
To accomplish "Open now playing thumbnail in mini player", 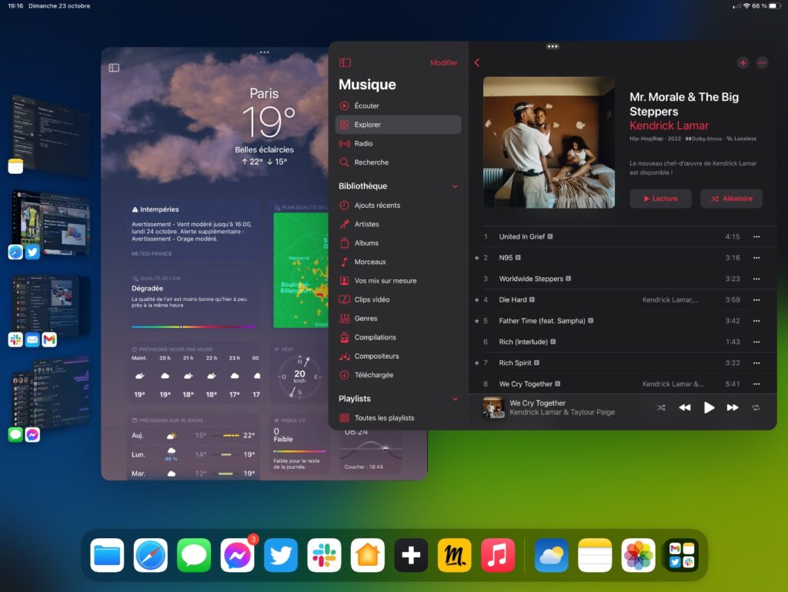I will 493,407.
